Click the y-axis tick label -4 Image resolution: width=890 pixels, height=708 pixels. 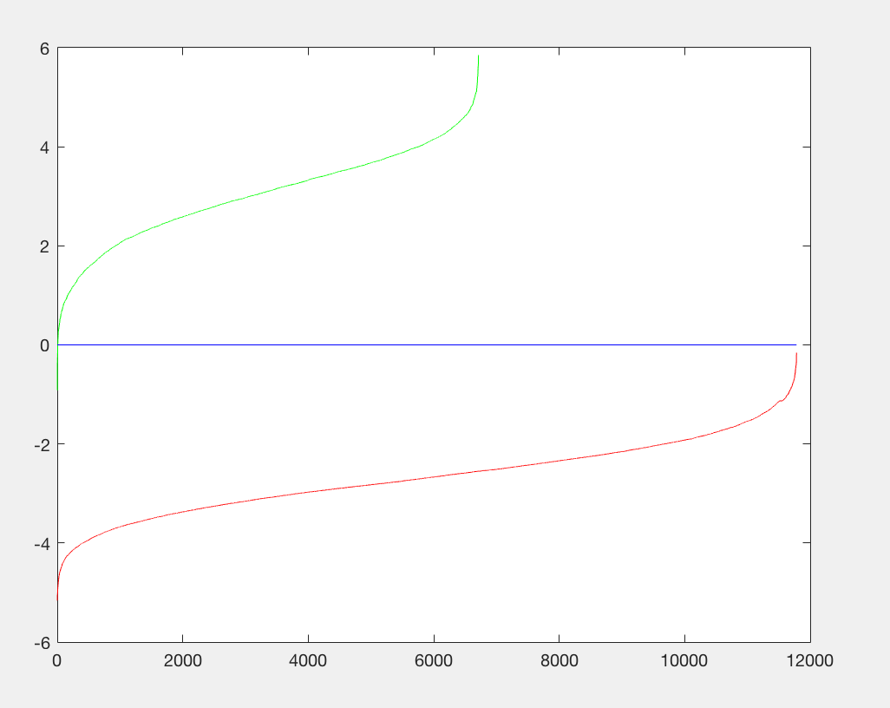(x=38, y=543)
